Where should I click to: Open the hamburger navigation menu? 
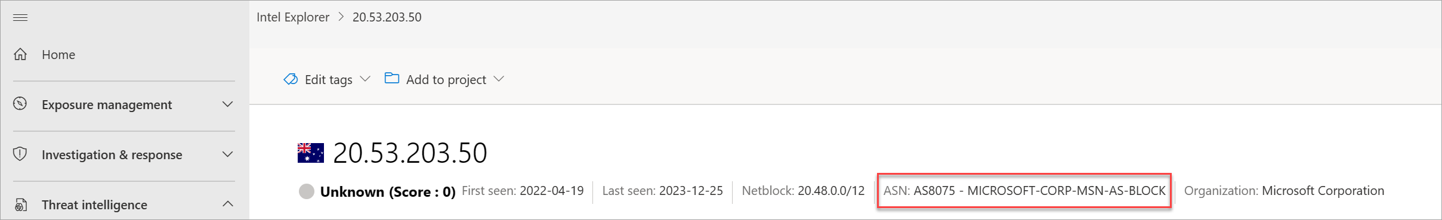[x=20, y=17]
